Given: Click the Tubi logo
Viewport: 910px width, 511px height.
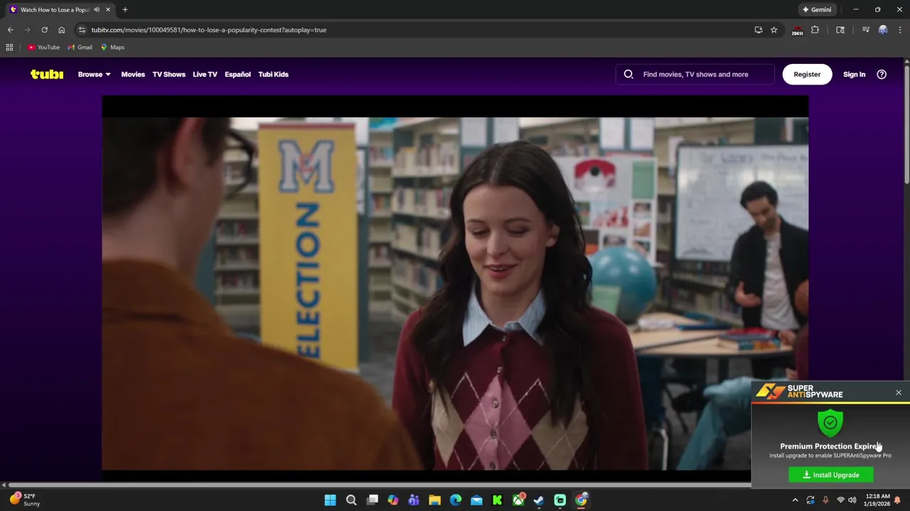Looking at the screenshot, I should (47, 74).
